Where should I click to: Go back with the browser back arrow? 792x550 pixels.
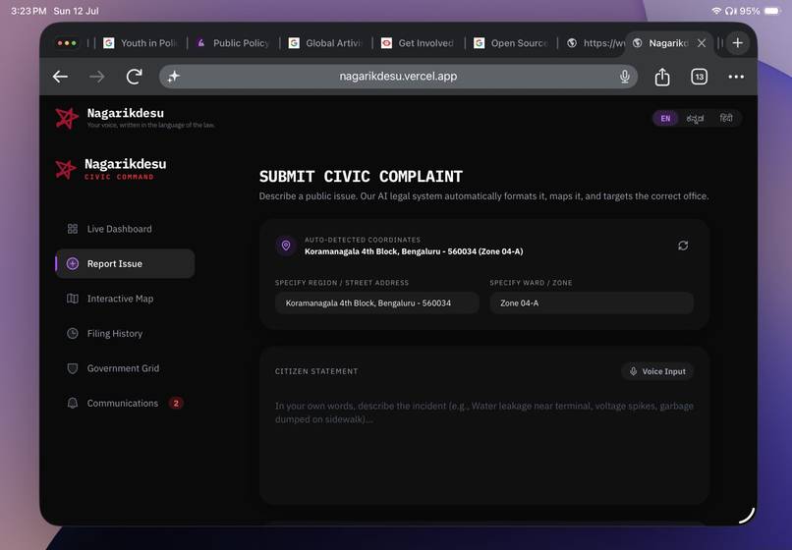coord(60,77)
